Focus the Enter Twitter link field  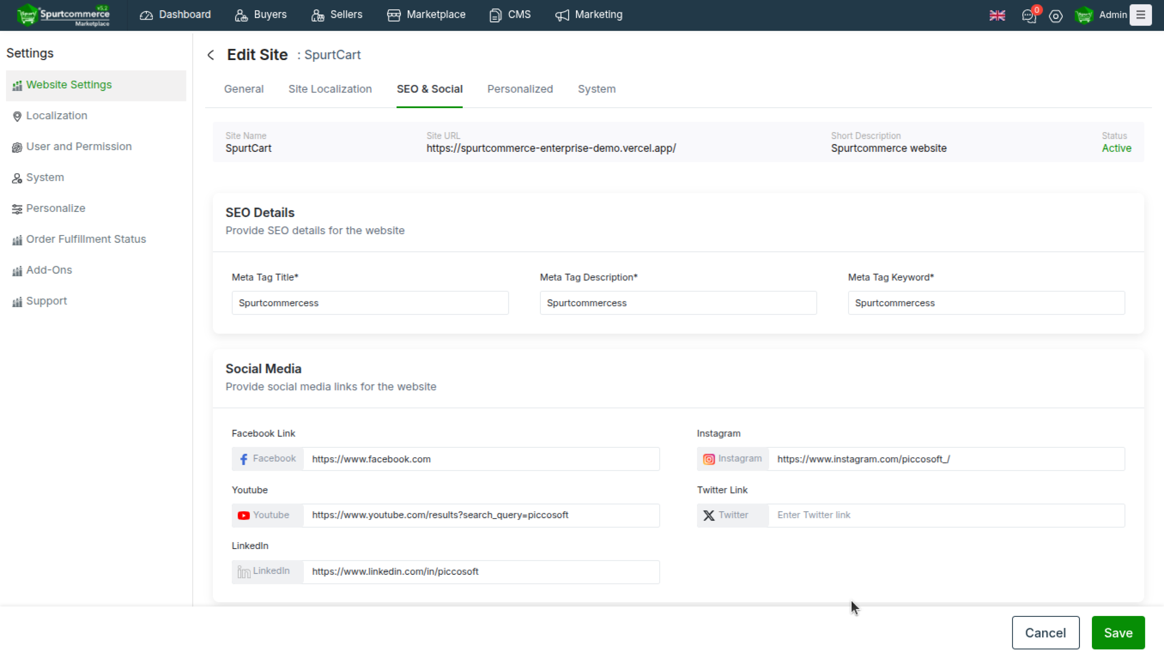point(946,515)
